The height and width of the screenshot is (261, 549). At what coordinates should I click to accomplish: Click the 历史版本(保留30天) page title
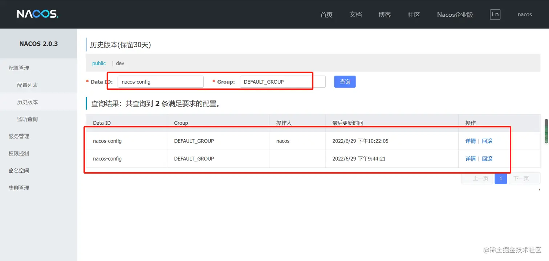tap(120, 45)
